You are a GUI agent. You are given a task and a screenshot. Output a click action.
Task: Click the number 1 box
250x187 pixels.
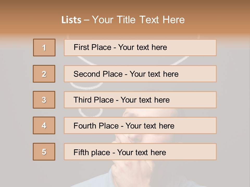pyautogui.click(x=44, y=48)
